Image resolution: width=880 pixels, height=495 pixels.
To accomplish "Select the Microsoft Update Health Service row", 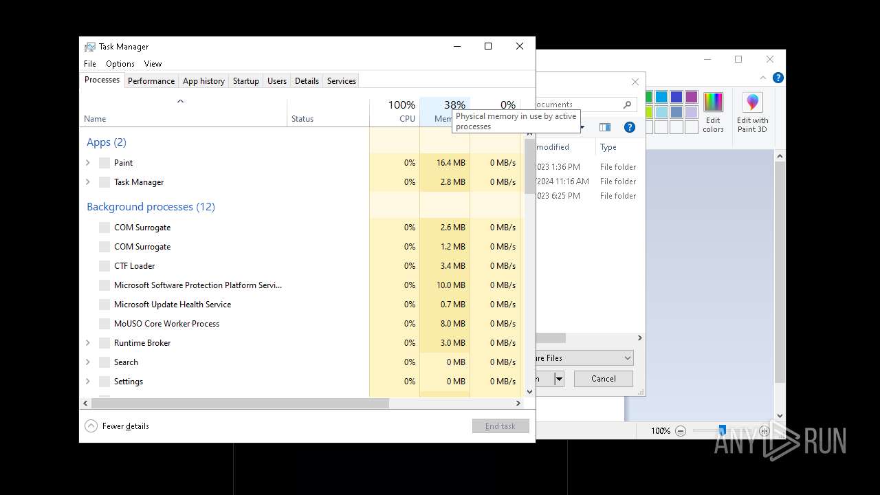I will [302, 305].
